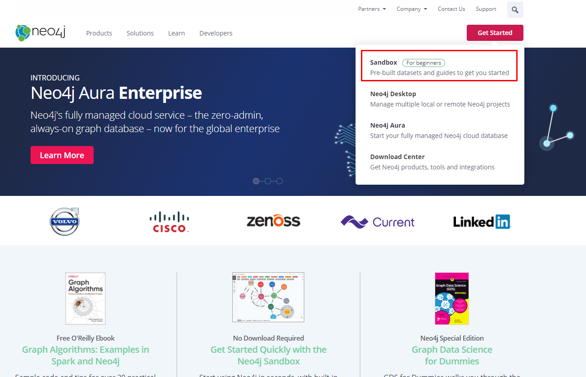Viewport: 586px width, 377px height.
Task: Expand the Partners dropdown menu
Action: (x=372, y=9)
